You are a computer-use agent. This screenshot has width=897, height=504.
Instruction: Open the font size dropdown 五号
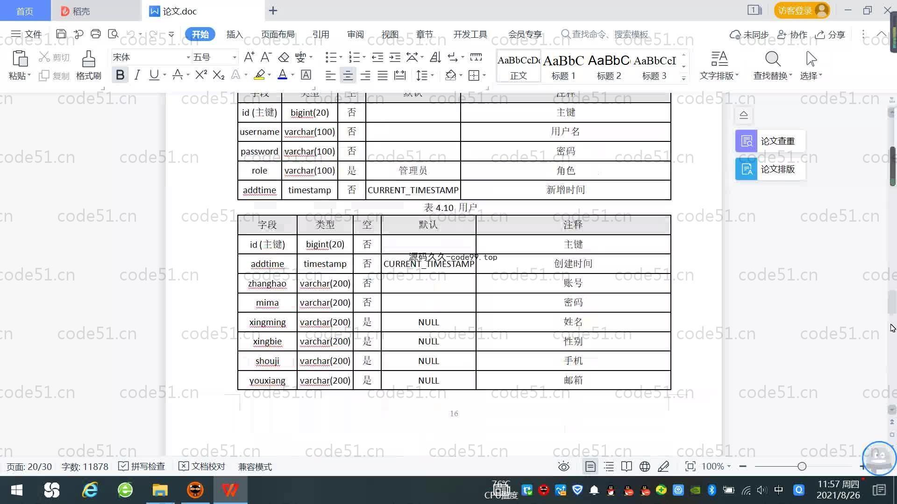(x=235, y=57)
